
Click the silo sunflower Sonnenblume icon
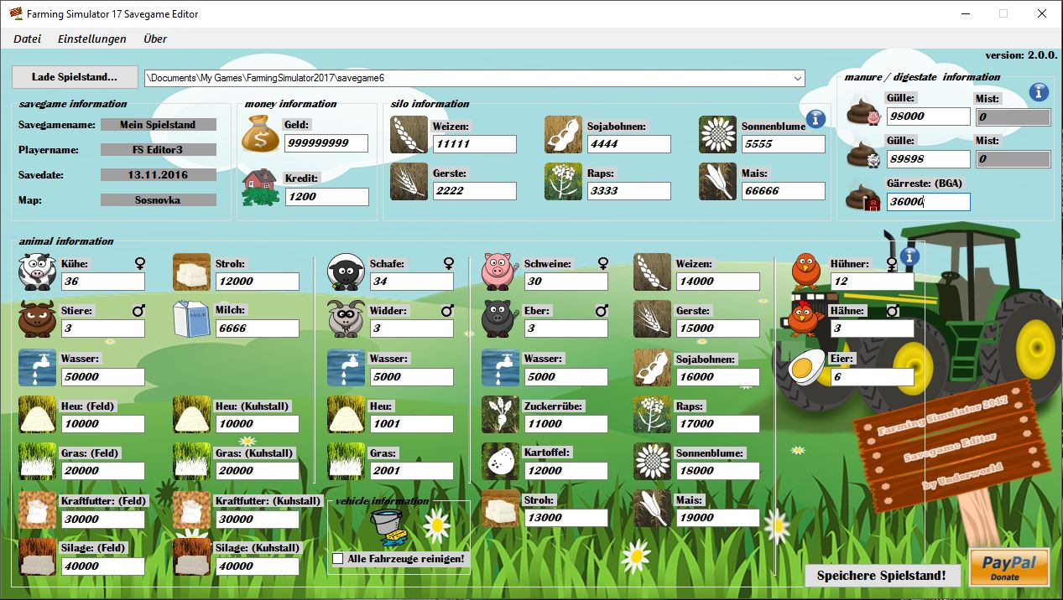coord(717,134)
